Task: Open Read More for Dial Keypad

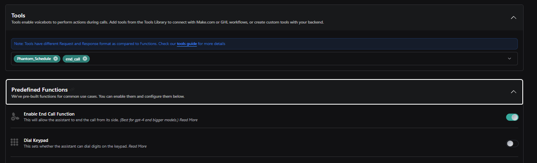Action: pyautogui.click(x=138, y=146)
